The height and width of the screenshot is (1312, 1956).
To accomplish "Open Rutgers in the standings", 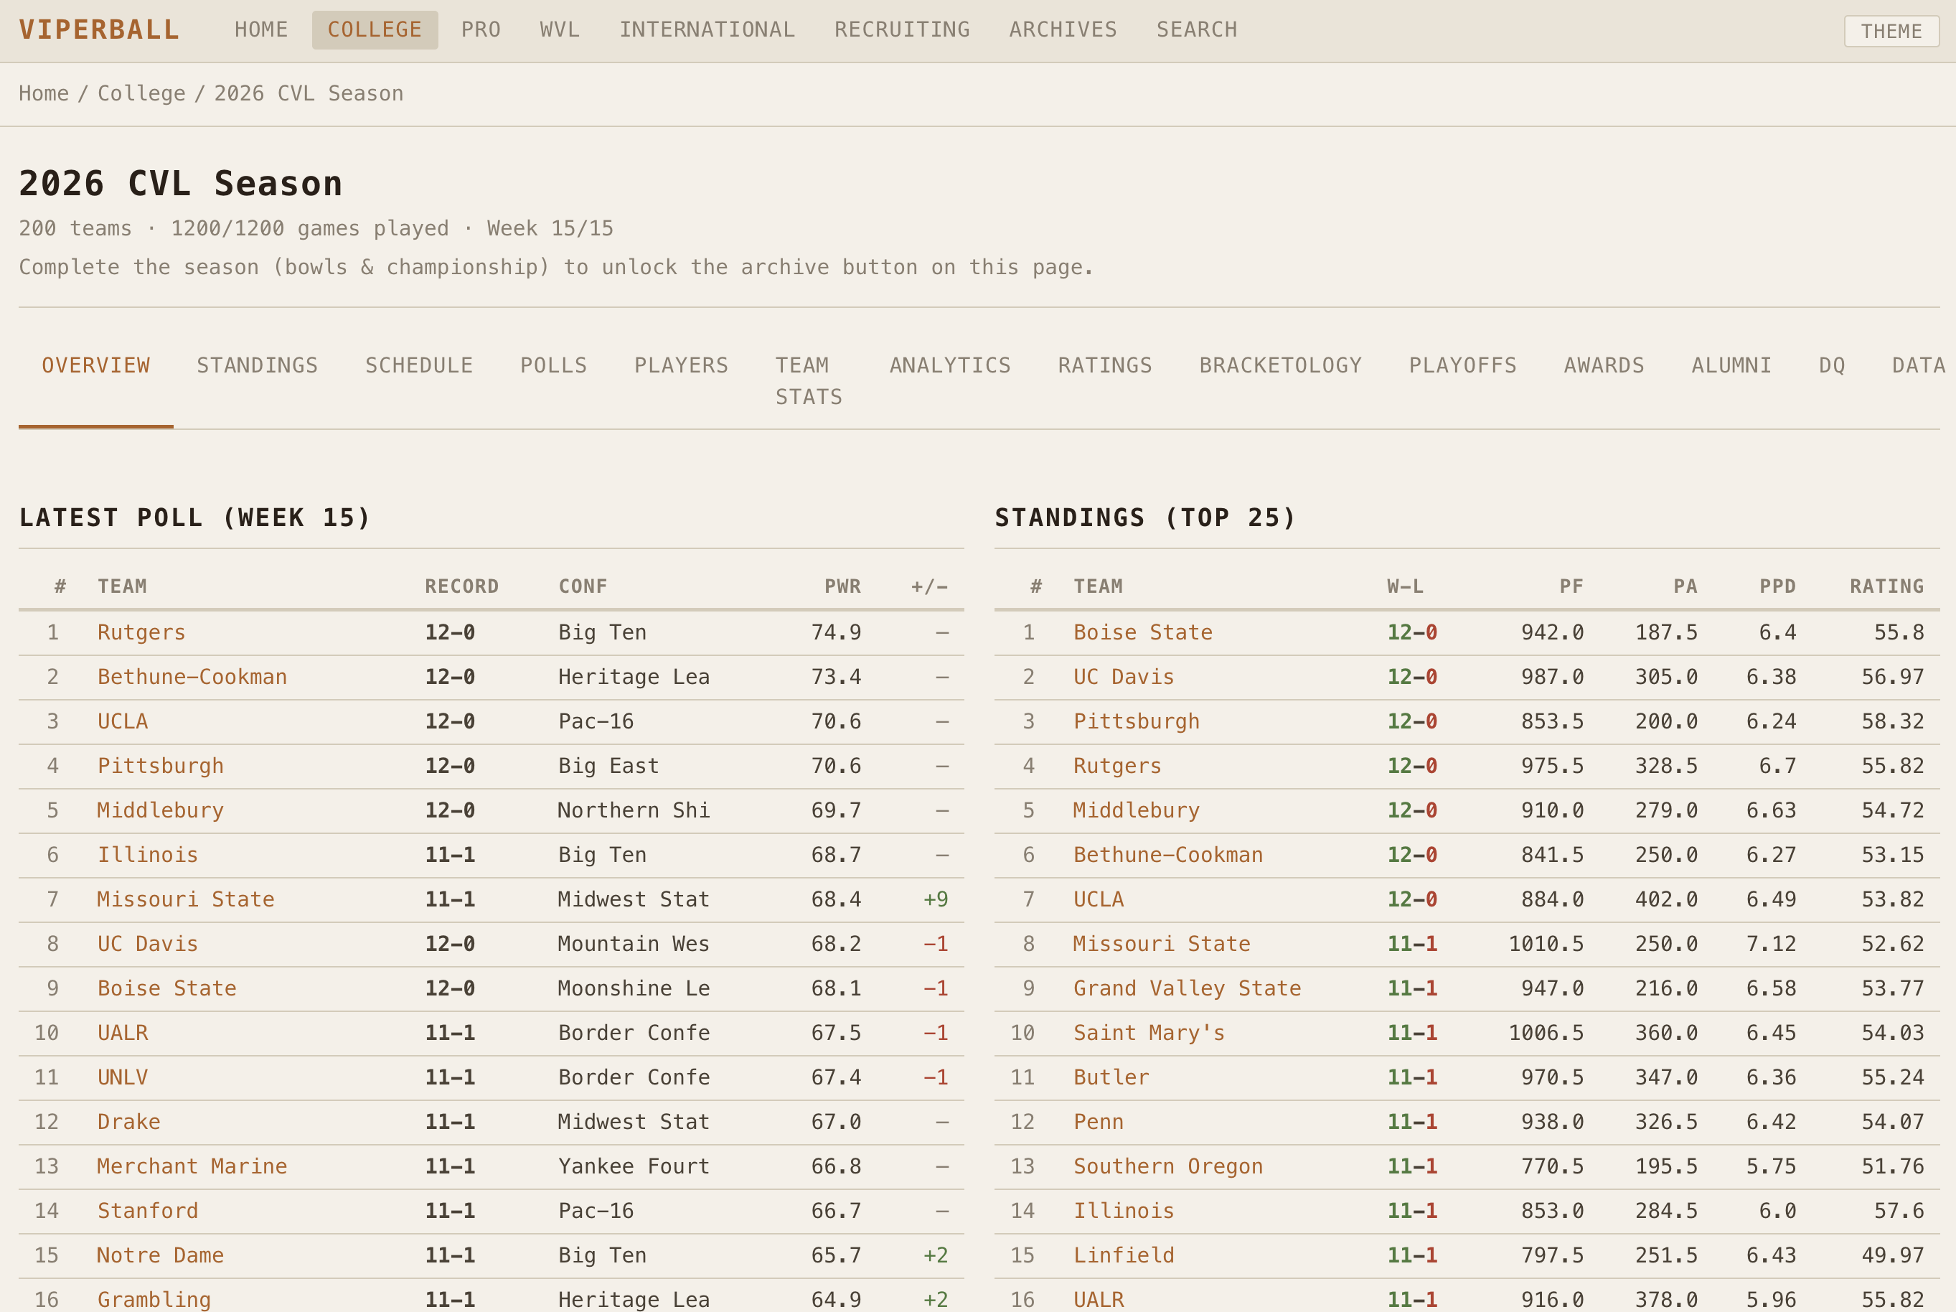I will [x=1117, y=766].
